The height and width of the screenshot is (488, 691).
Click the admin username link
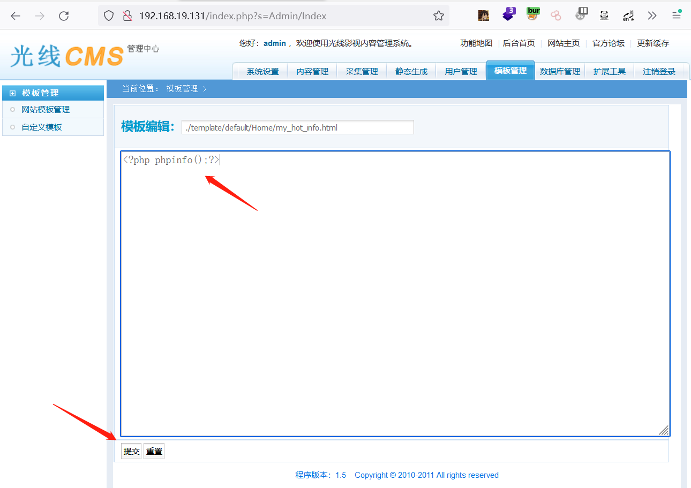pos(275,43)
